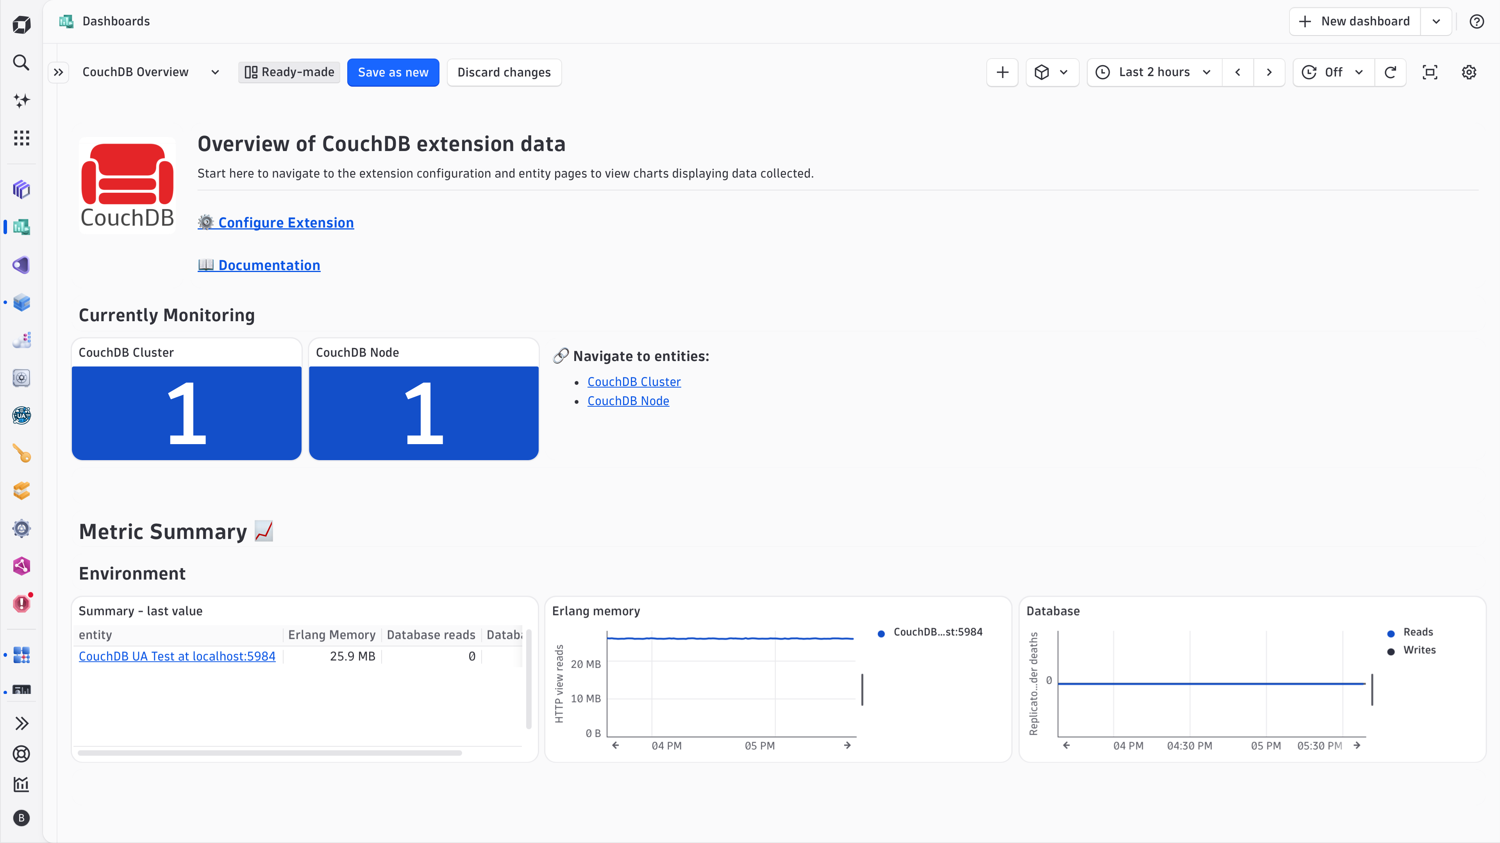The width and height of the screenshot is (1500, 843).
Task: Open the support lifebuoy icon
Action: point(21,754)
